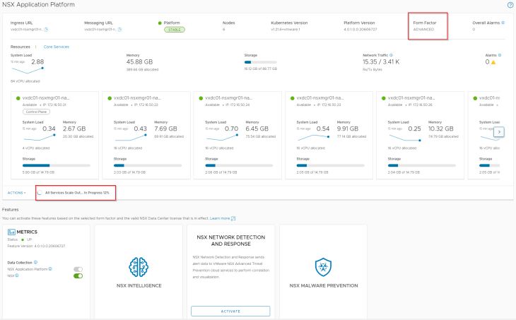Screen dimensions: 516x320
Task: Click storage bar showing 2.03 GB of 14.79 GB
Action: tap(148, 165)
